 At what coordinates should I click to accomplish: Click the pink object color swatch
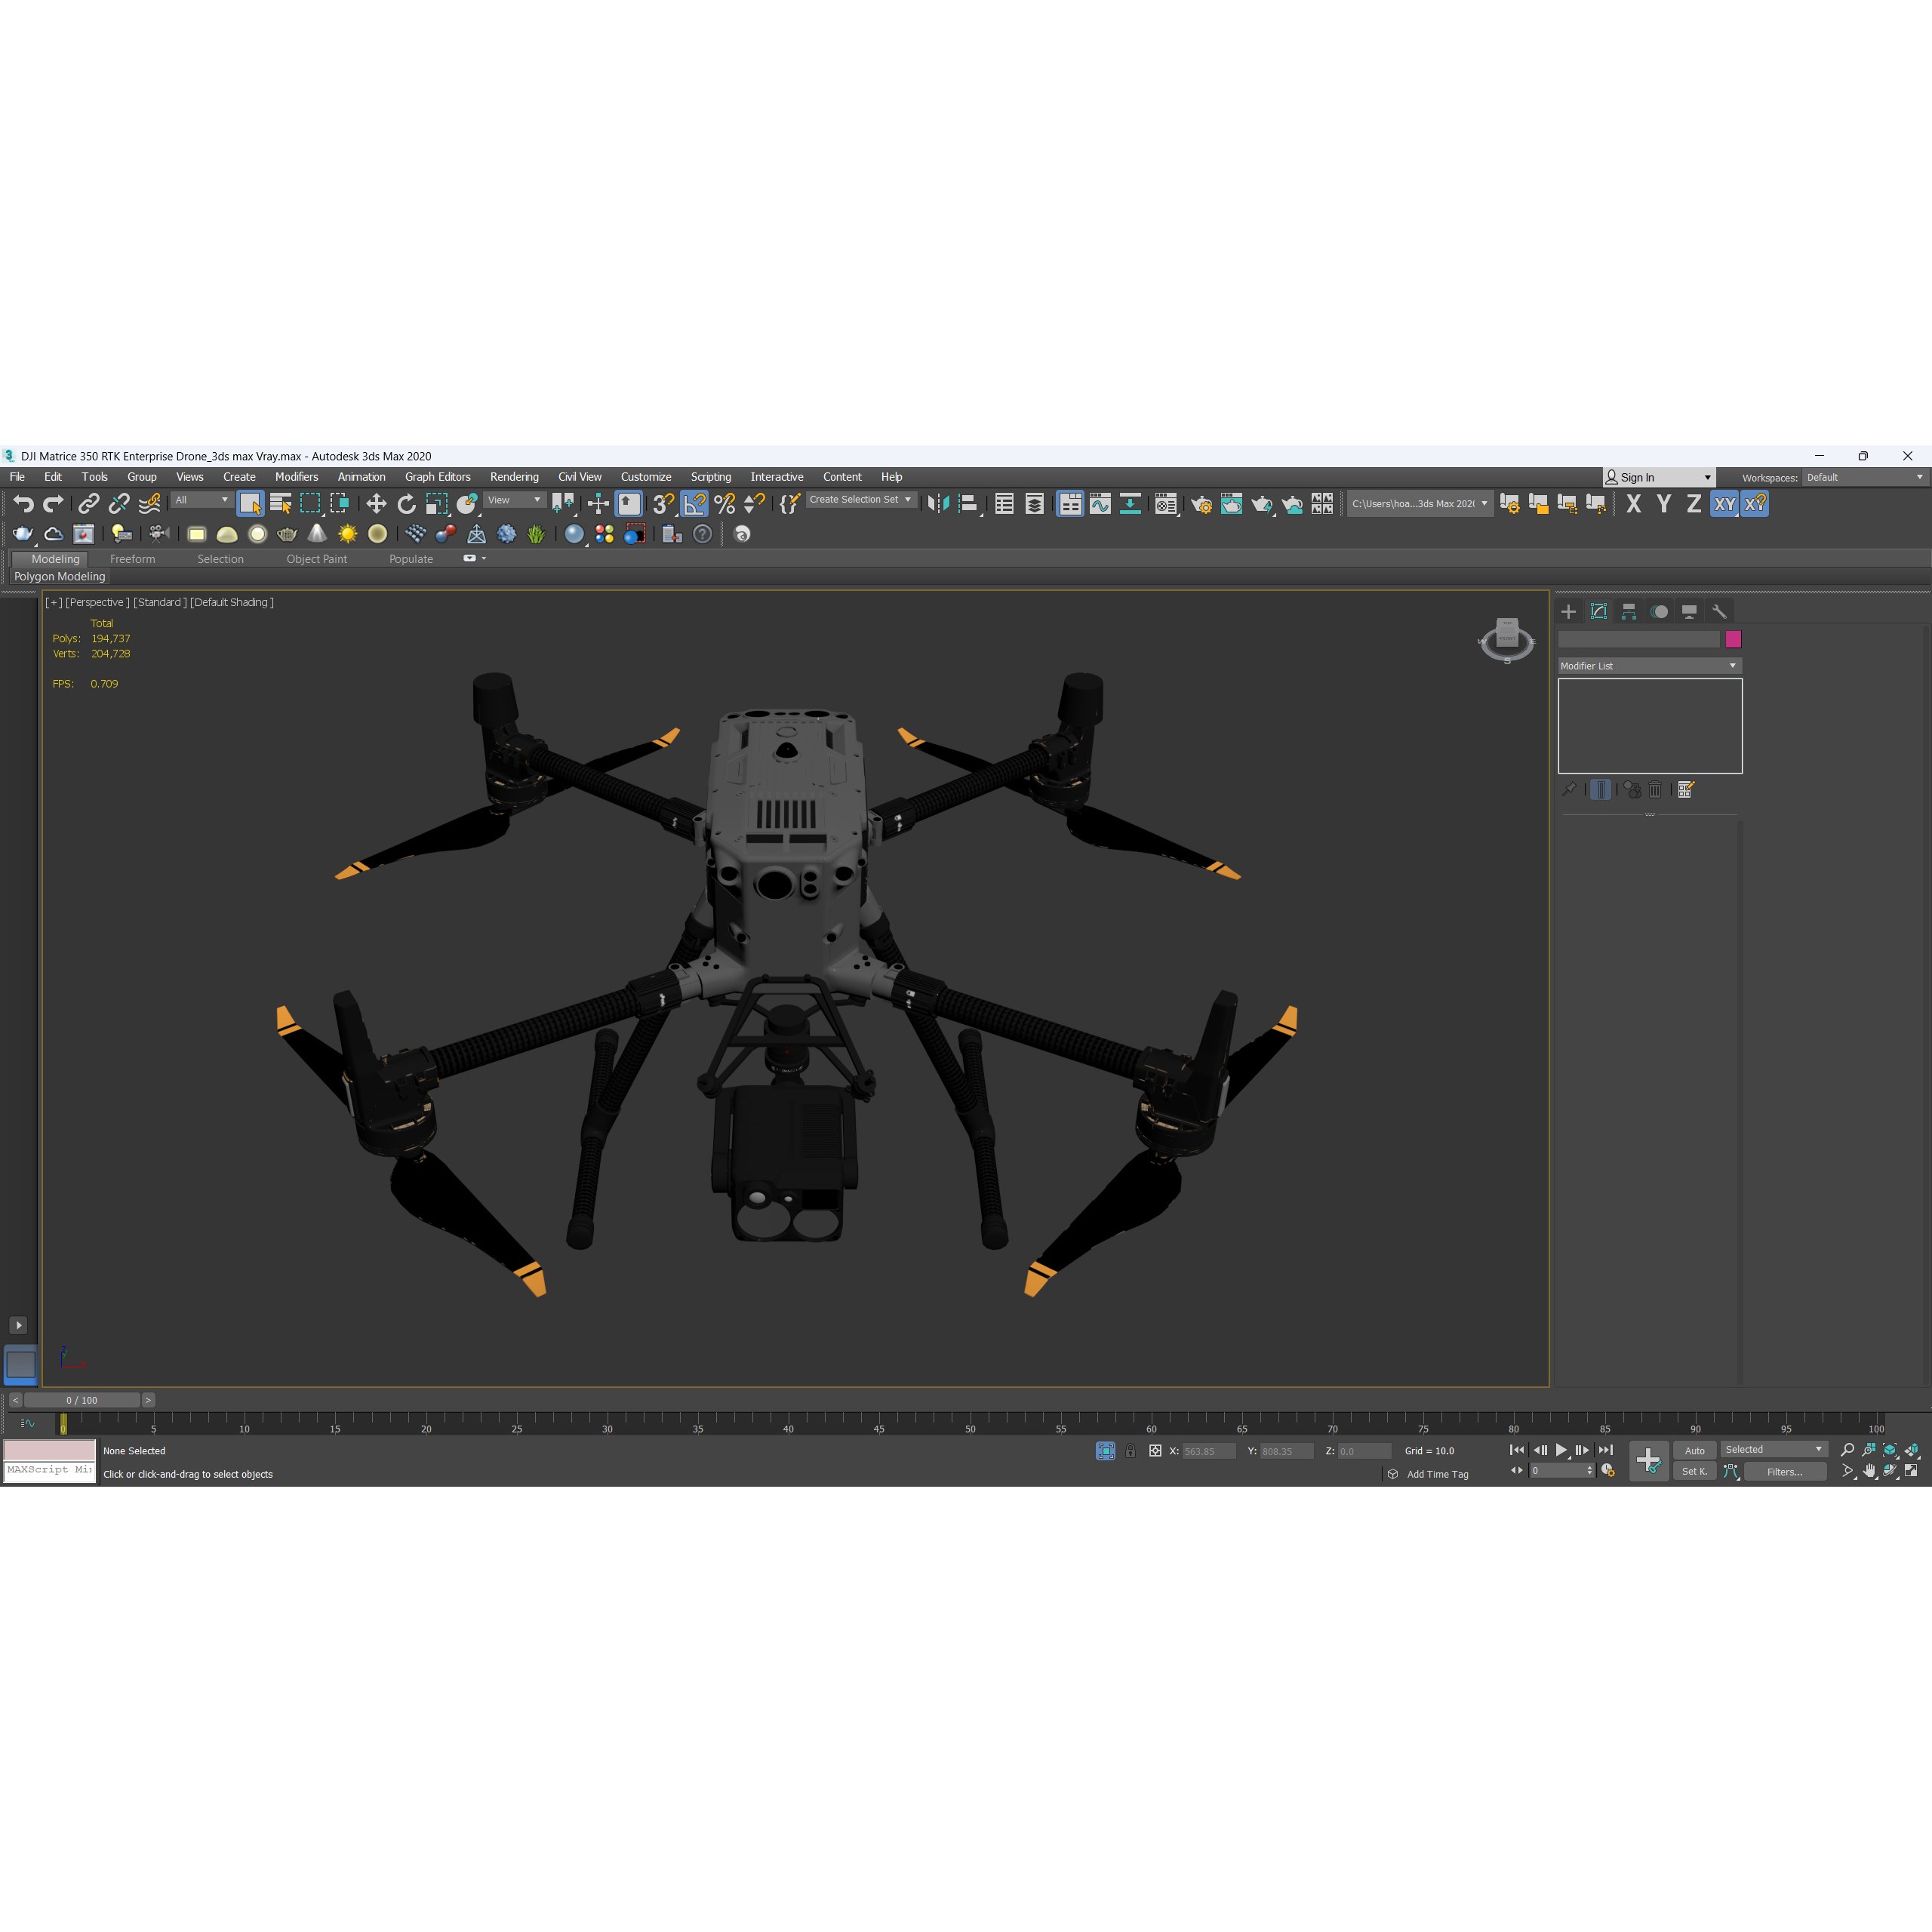pyautogui.click(x=1736, y=639)
